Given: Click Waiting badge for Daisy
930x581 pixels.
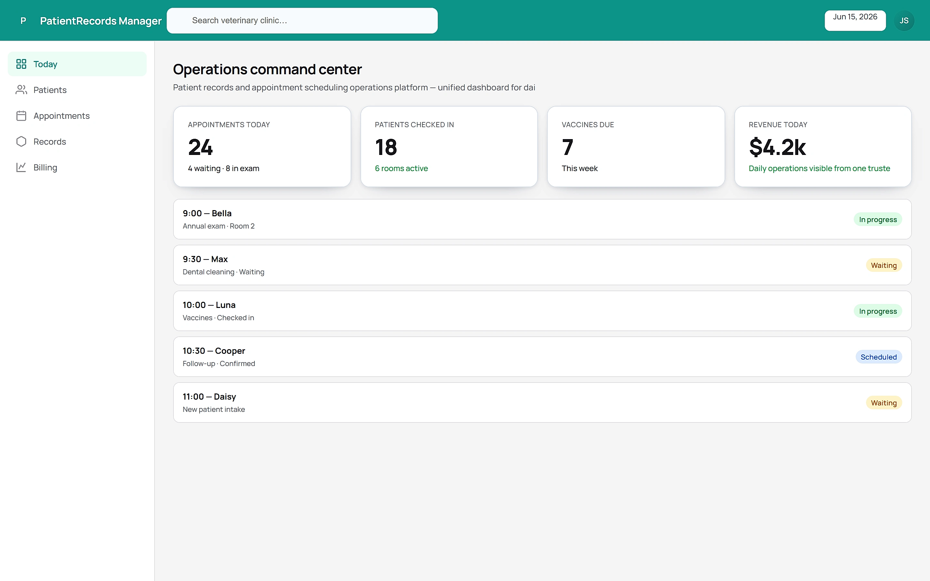Looking at the screenshot, I should 883,403.
